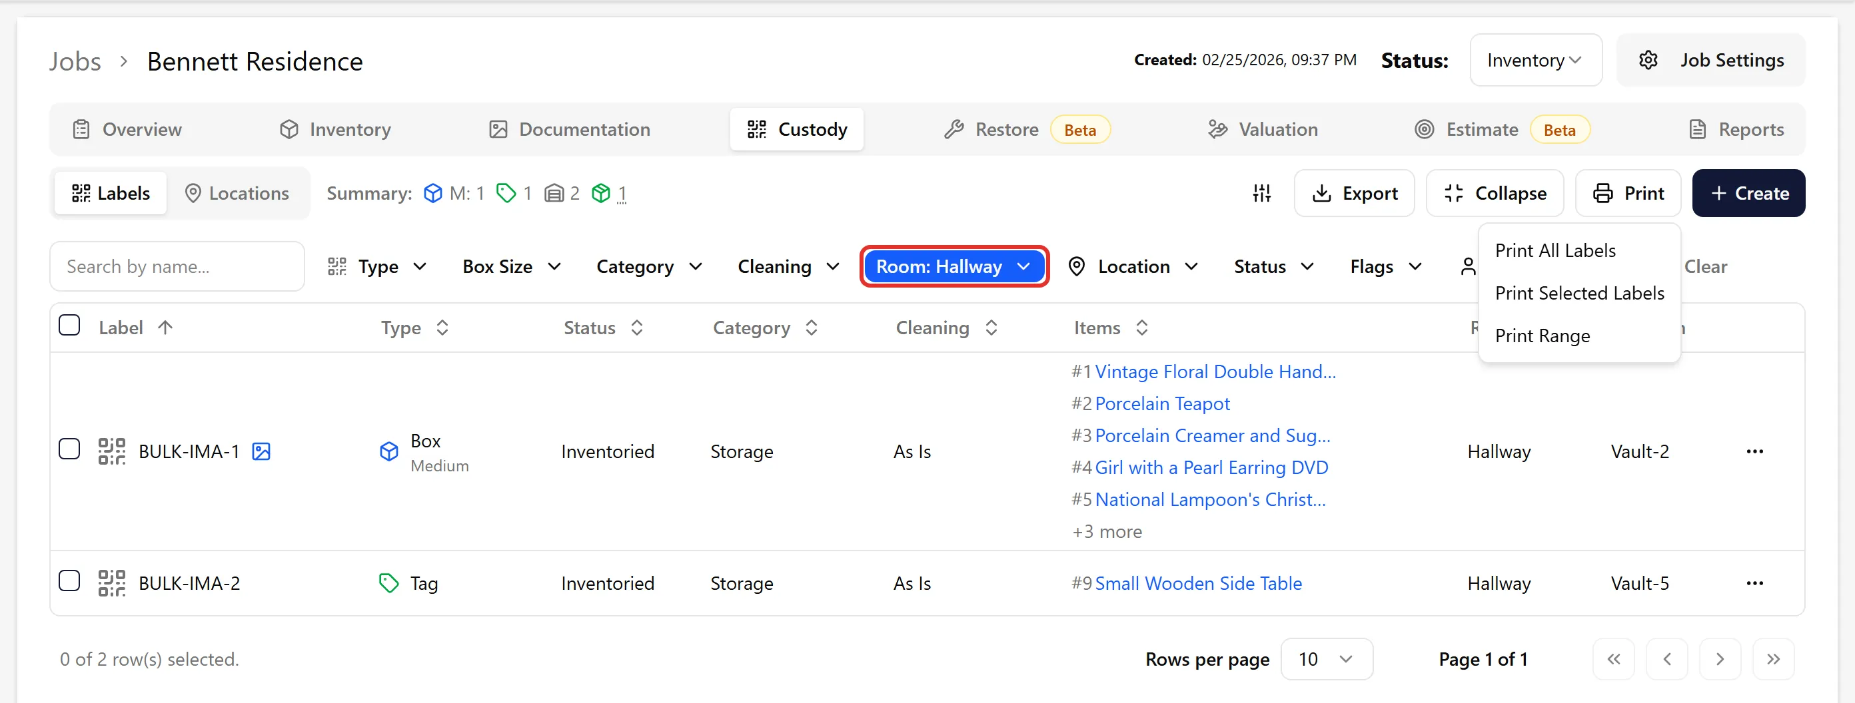Click the green tag icon in Summary
1855x703 pixels.
506,193
